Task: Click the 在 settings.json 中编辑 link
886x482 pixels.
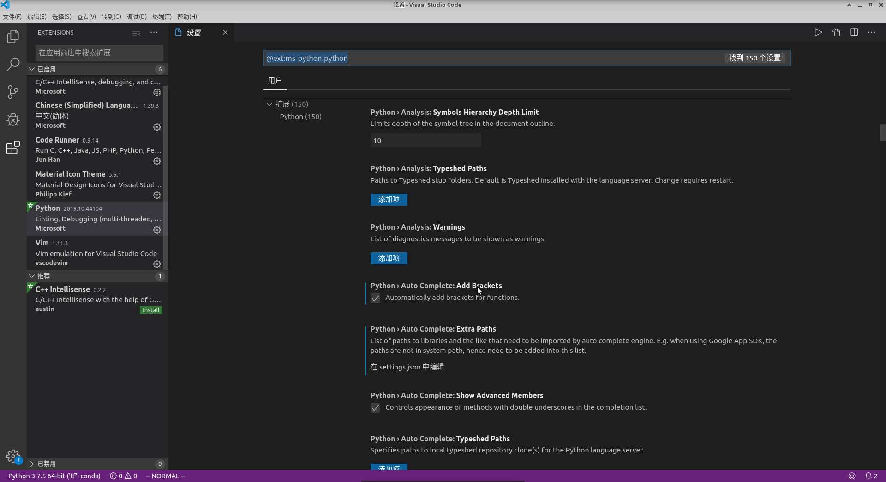Action: [x=407, y=367]
